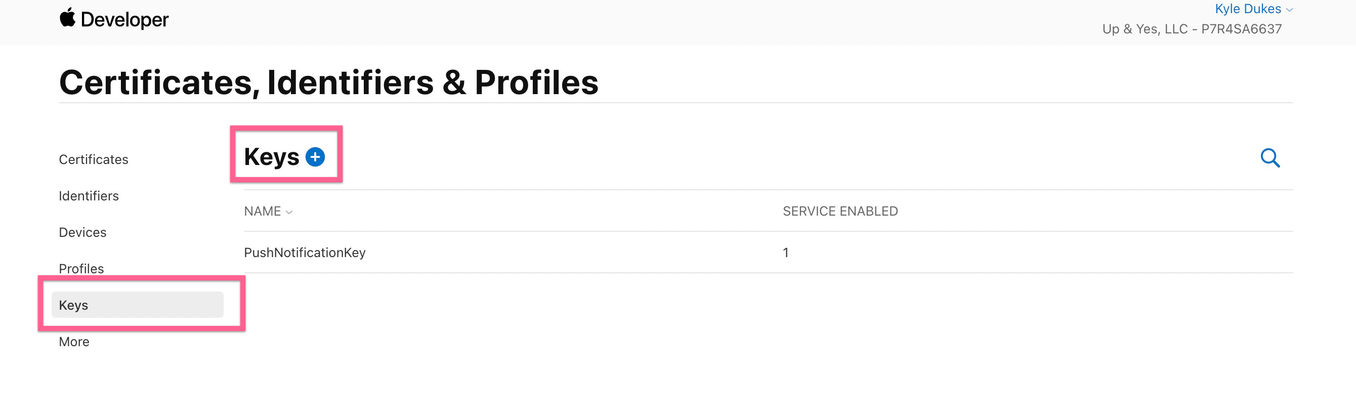Open search using the magnifying glass icon
The width and height of the screenshot is (1356, 414).
click(1271, 158)
